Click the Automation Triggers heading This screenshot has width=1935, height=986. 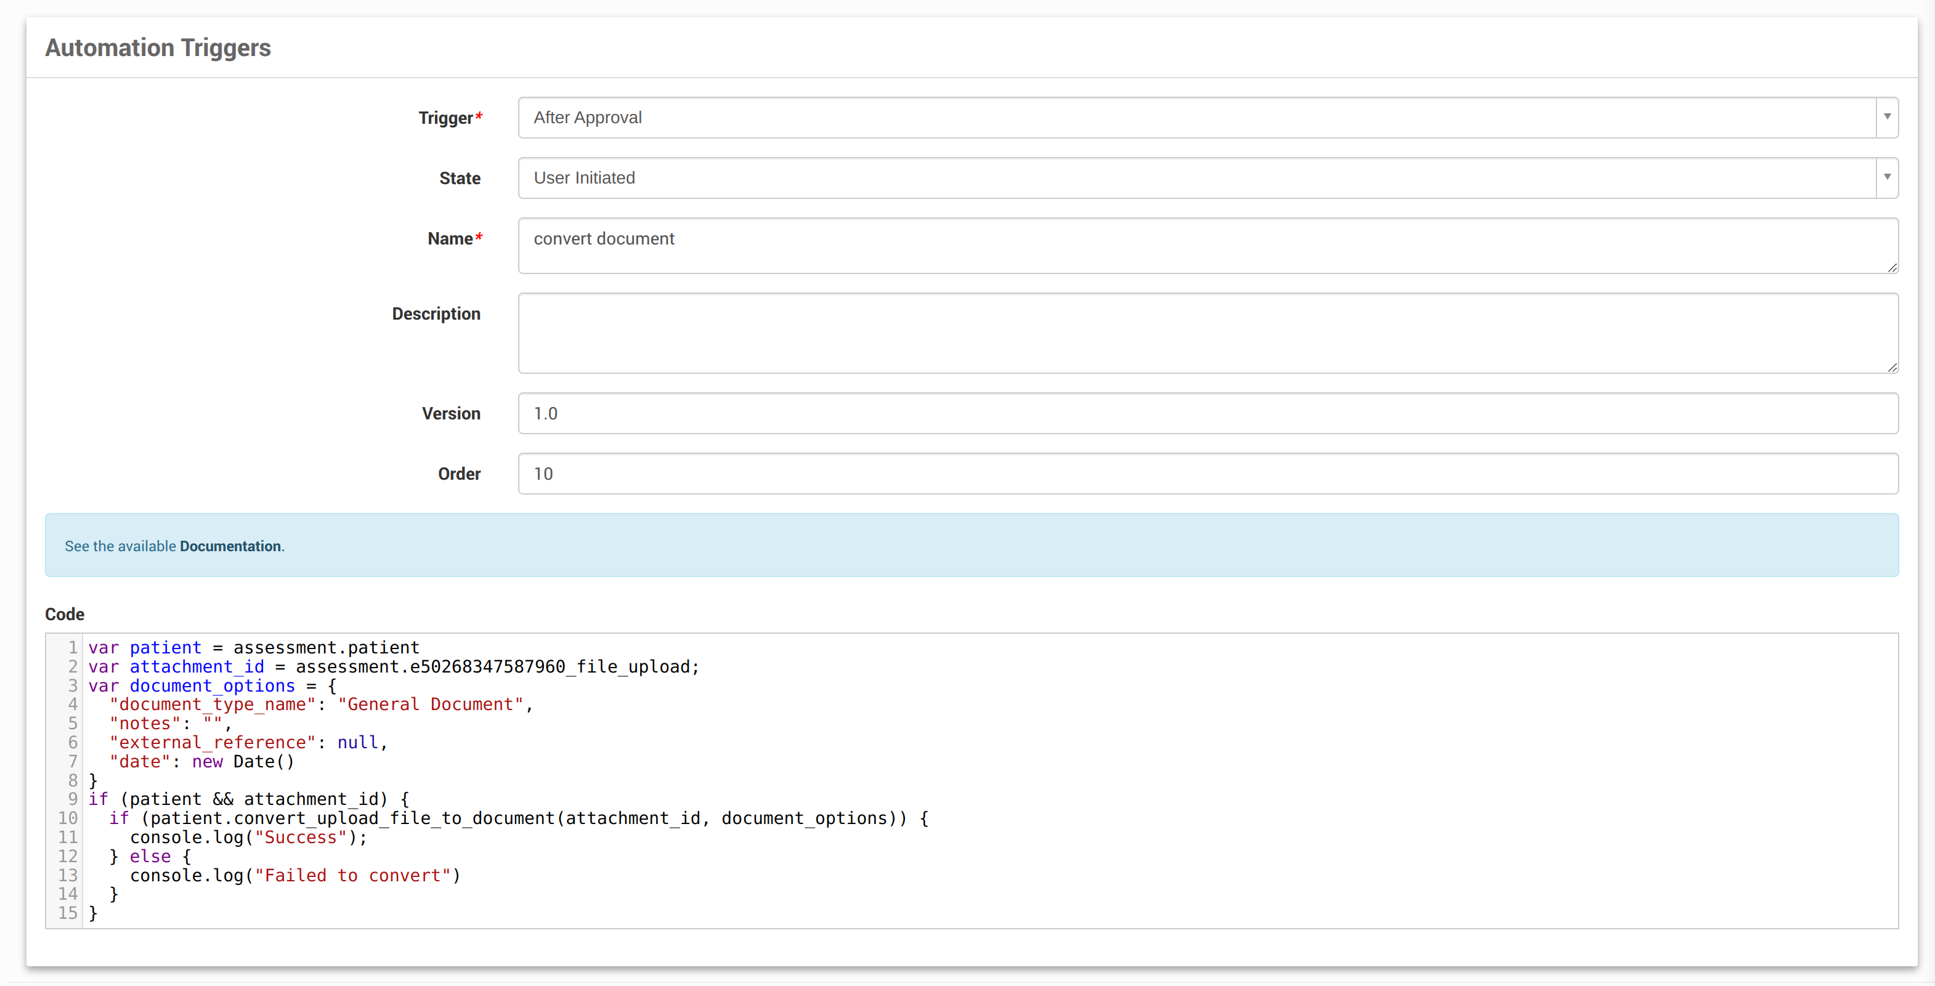[158, 47]
